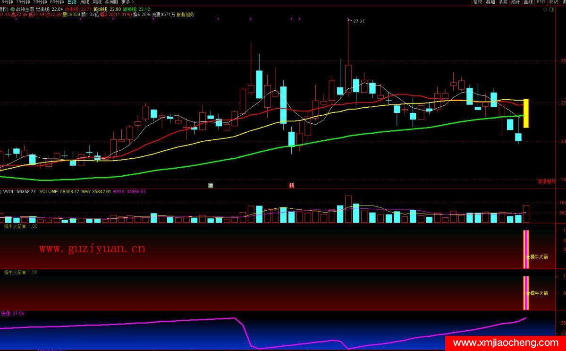
Task: Click the 统计 statistics button
Action: (515, 2)
